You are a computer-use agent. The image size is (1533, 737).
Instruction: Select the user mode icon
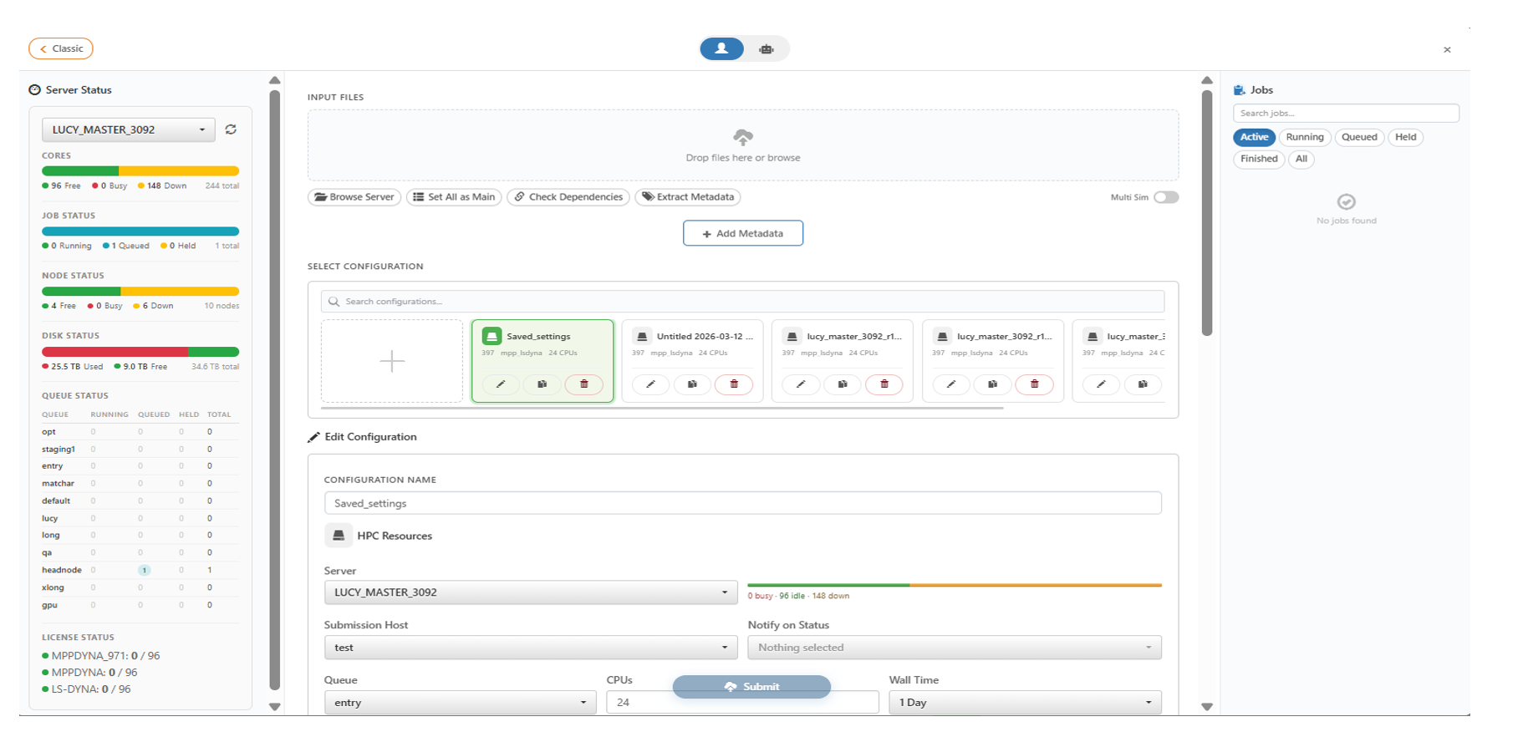tap(721, 49)
